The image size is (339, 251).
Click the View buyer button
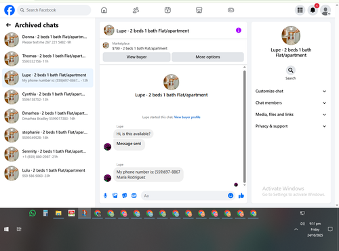pyautogui.click(x=136, y=57)
